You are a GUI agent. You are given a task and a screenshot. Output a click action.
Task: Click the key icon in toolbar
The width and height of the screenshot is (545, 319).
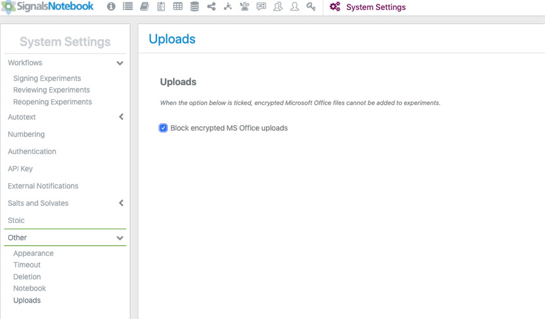pos(311,7)
